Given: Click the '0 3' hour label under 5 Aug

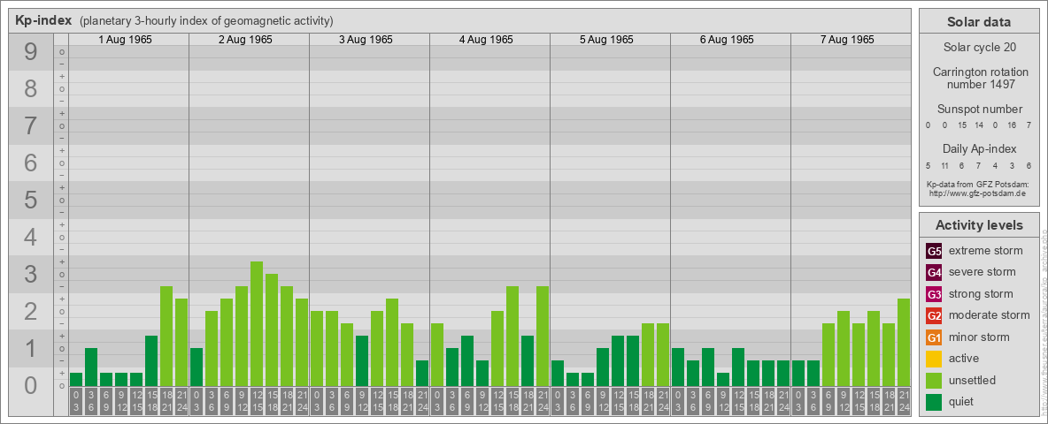Looking at the screenshot, I should click(558, 401).
